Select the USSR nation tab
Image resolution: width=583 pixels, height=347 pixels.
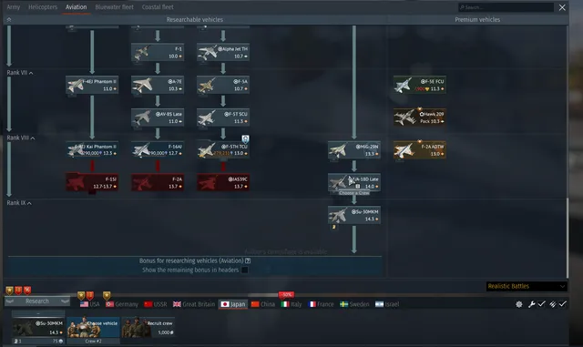[x=156, y=304]
